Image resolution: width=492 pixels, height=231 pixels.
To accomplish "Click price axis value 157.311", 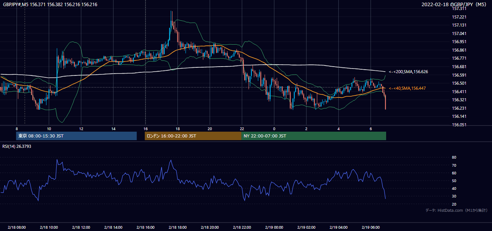I will (459, 8).
